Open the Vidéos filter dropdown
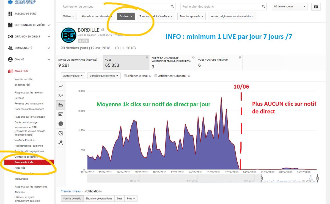The height and width of the screenshot is (204, 330). click(x=68, y=16)
